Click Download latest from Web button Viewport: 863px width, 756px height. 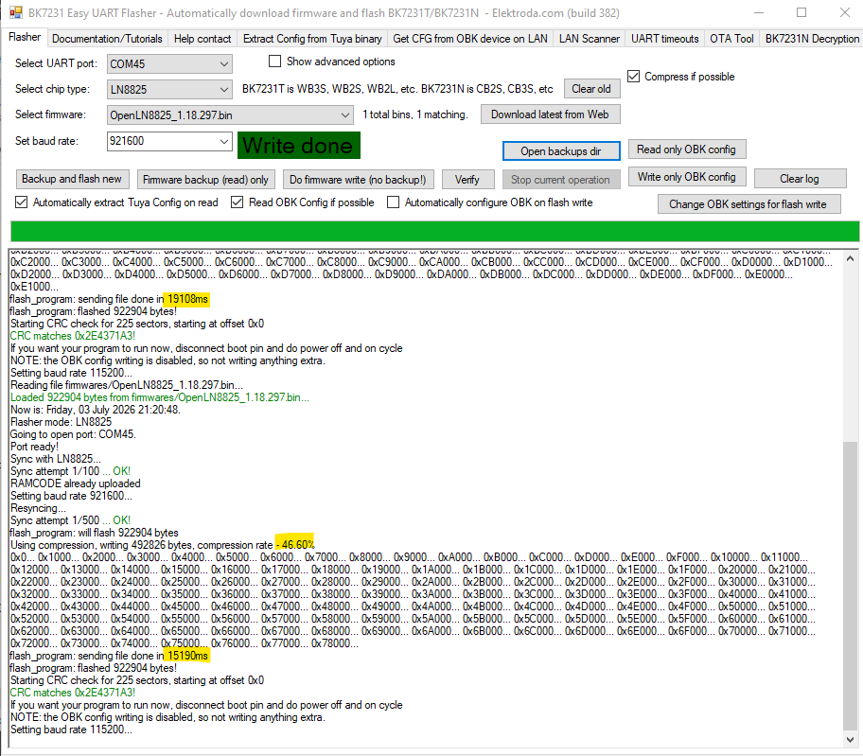550,114
